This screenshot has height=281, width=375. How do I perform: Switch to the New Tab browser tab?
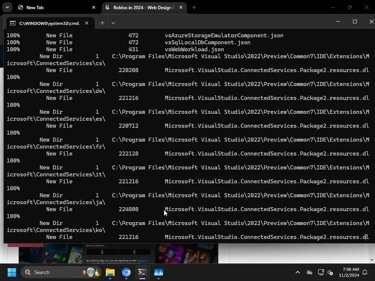[56, 7]
